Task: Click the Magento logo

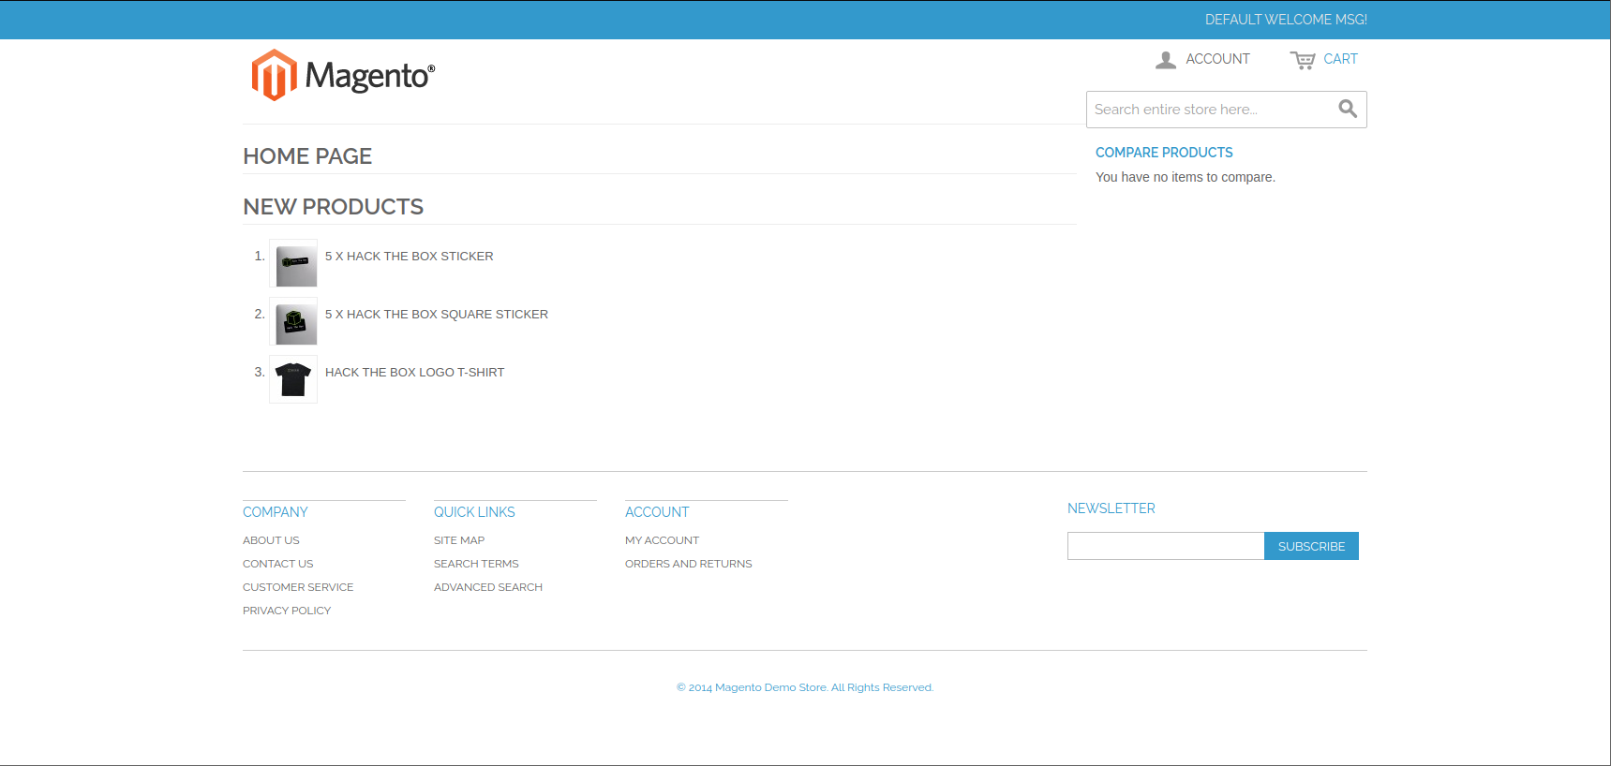Action: (343, 75)
